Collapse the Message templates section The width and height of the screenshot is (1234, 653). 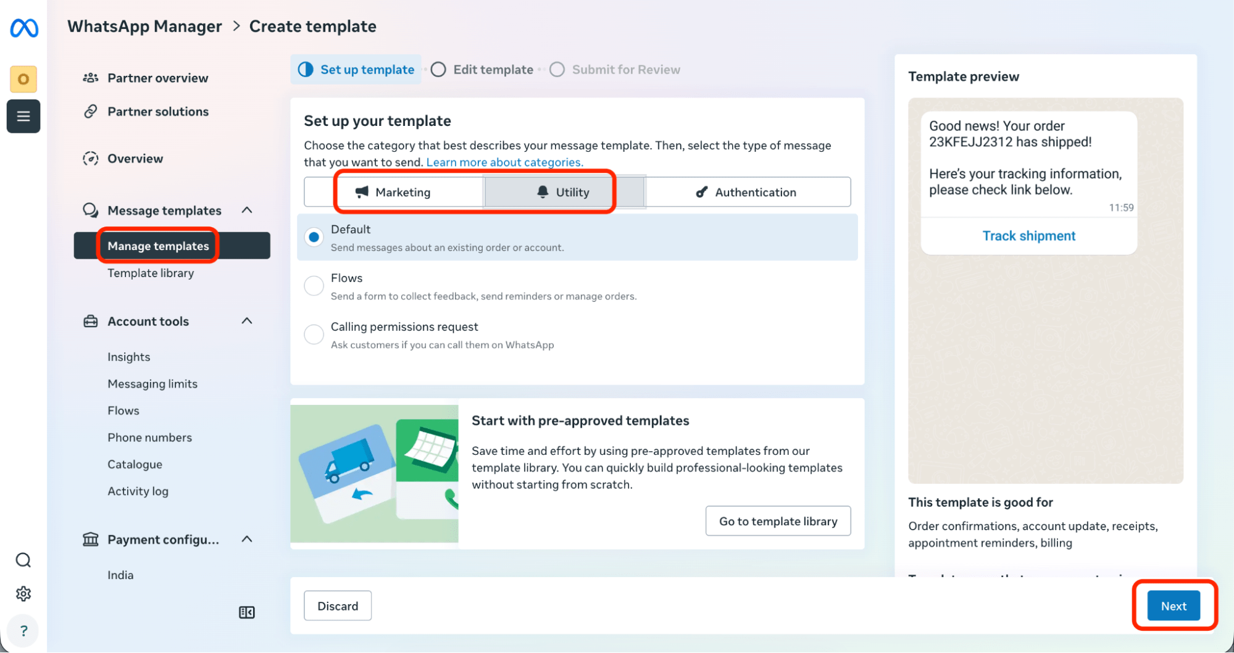click(x=247, y=210)
